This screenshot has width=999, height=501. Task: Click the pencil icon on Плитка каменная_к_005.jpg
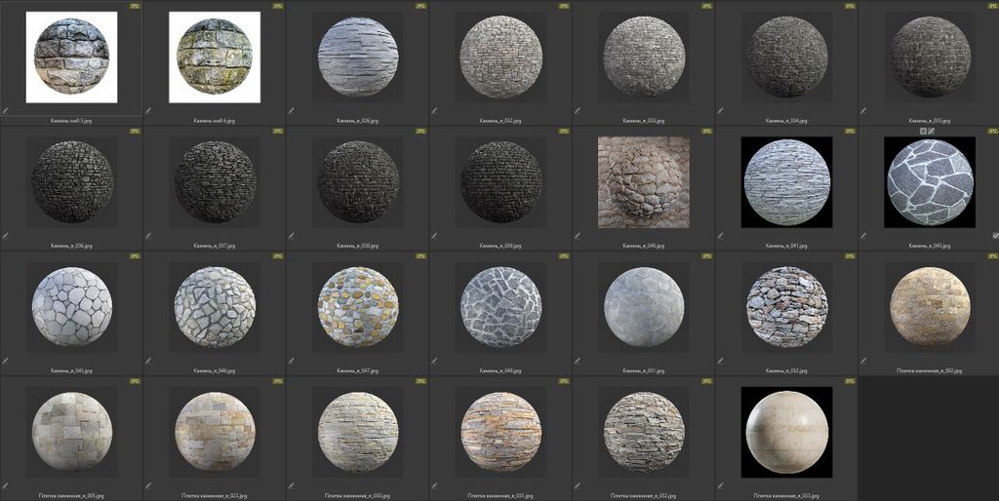click(x=5, y=485)
